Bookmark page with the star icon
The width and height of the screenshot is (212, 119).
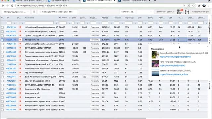[x=193, y=6]
